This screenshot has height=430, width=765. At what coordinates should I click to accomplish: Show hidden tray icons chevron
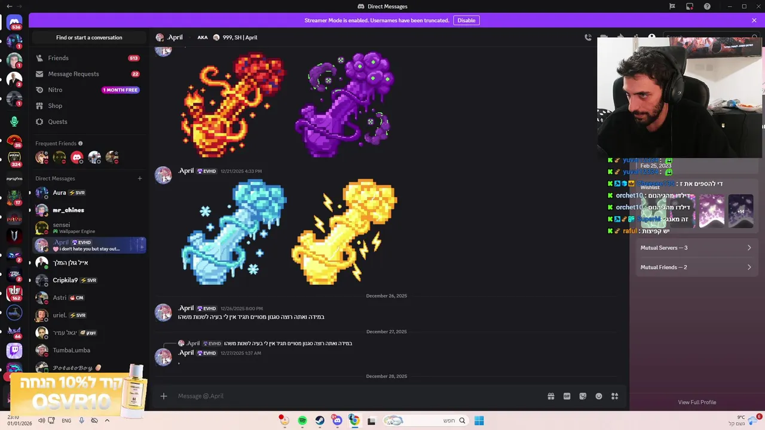tap(107, 420)
